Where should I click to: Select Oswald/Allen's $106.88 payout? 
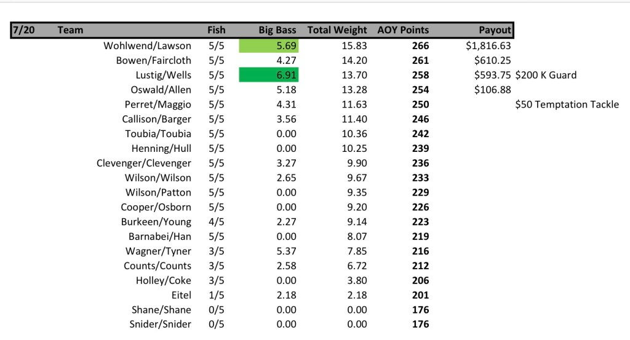tap(493, 90)
